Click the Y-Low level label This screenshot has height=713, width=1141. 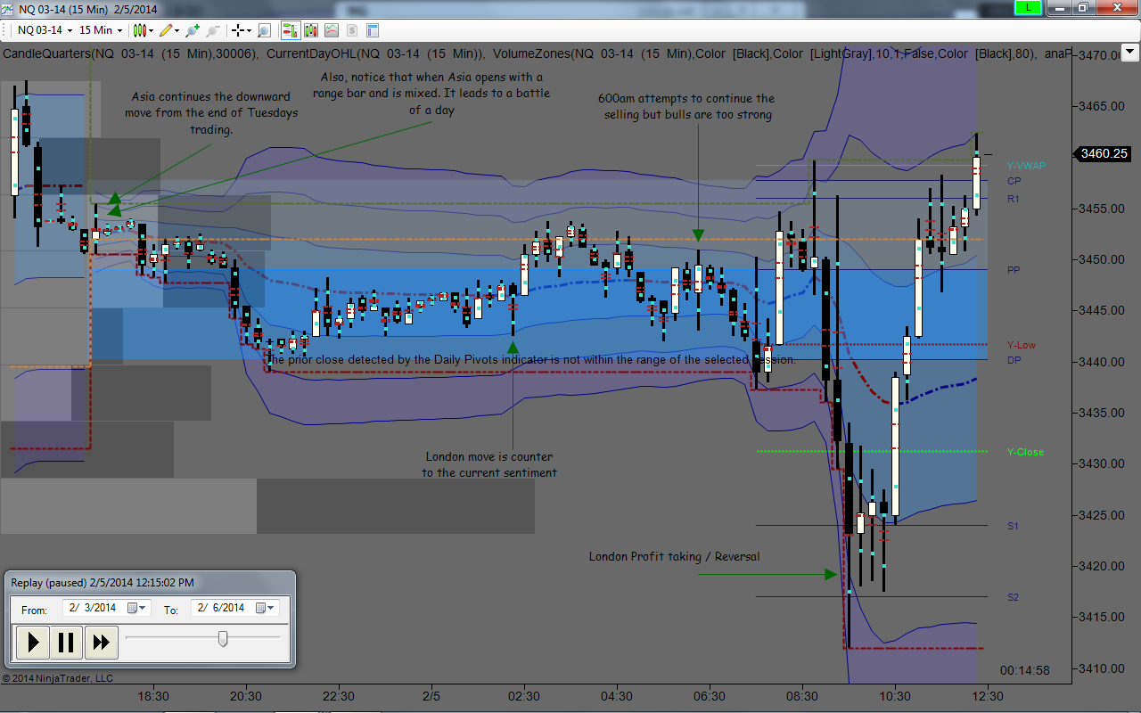coord(1022,345)
